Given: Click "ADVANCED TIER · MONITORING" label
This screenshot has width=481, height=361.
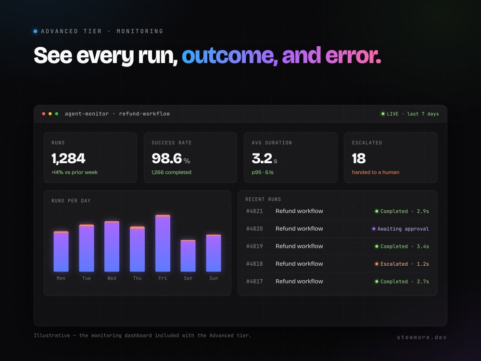Looking at the screenshot, I should point(102,31).
